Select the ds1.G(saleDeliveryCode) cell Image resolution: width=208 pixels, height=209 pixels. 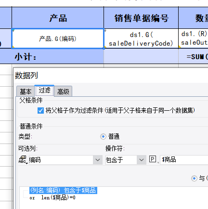pos(141,39)
